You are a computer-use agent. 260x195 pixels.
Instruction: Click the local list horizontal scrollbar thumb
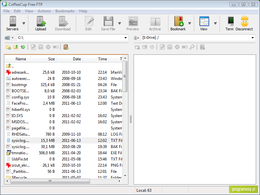(x=50, y=181)
